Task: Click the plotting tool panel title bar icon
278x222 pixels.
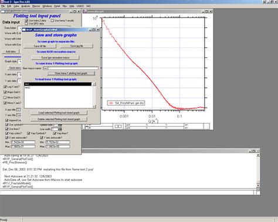Action: [3, 12]
